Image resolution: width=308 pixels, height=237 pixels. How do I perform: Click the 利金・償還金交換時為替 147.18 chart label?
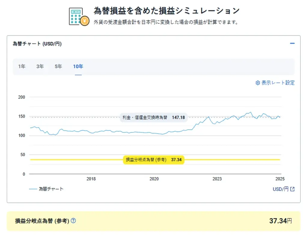pos(154,117)
